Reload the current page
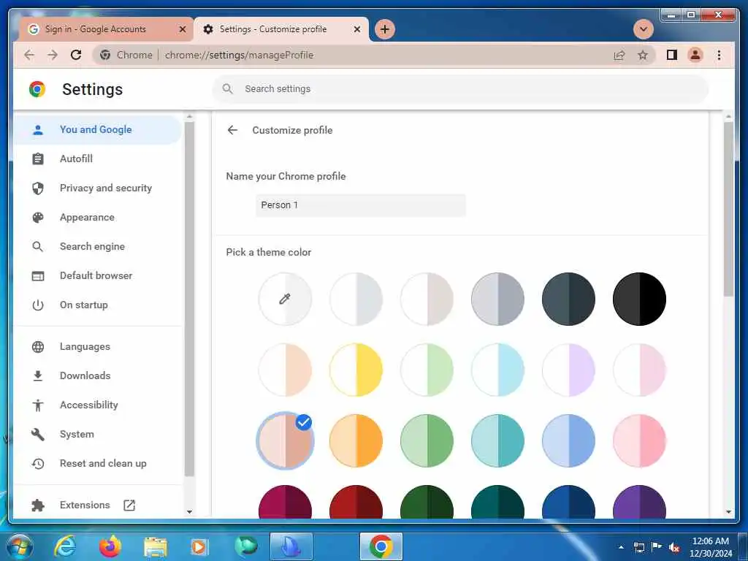The height and width of the screenshot is (561, 748). pyautogui.click(x=76, y=55)
